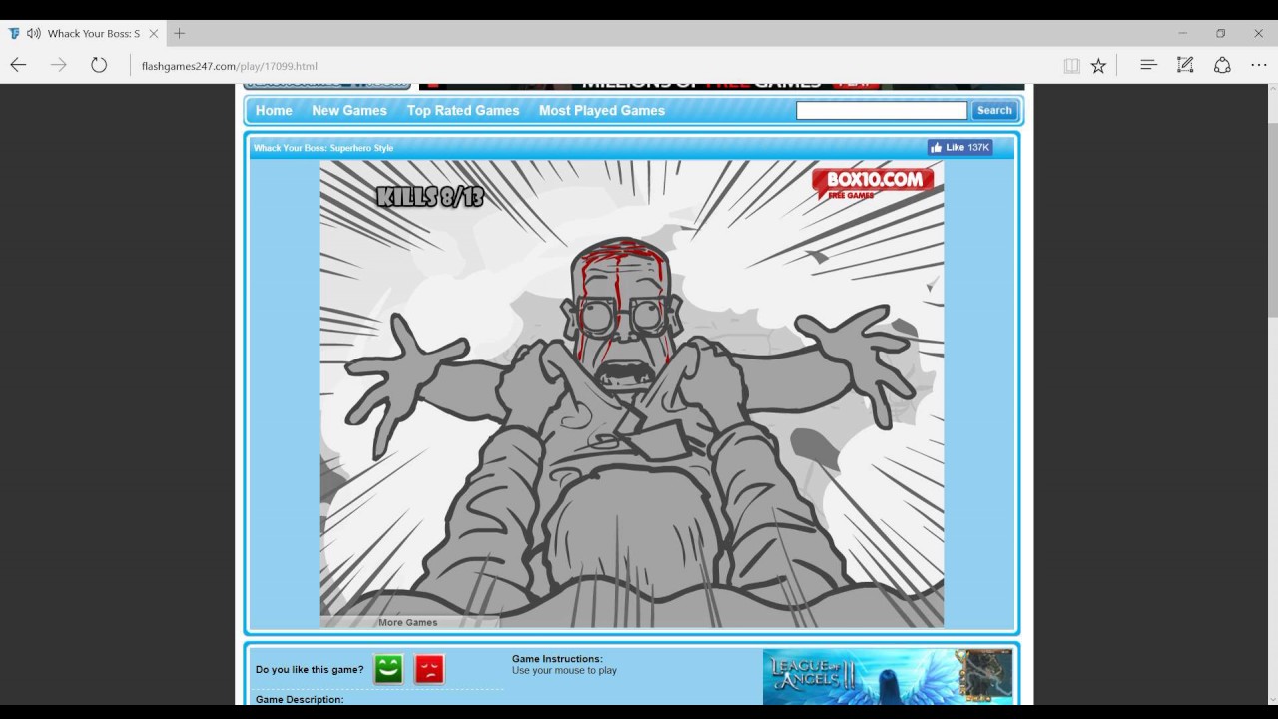Viewport: 1278px width, 719px height.
Task: Refresh the page with reload icon
Action: (99, 65)
